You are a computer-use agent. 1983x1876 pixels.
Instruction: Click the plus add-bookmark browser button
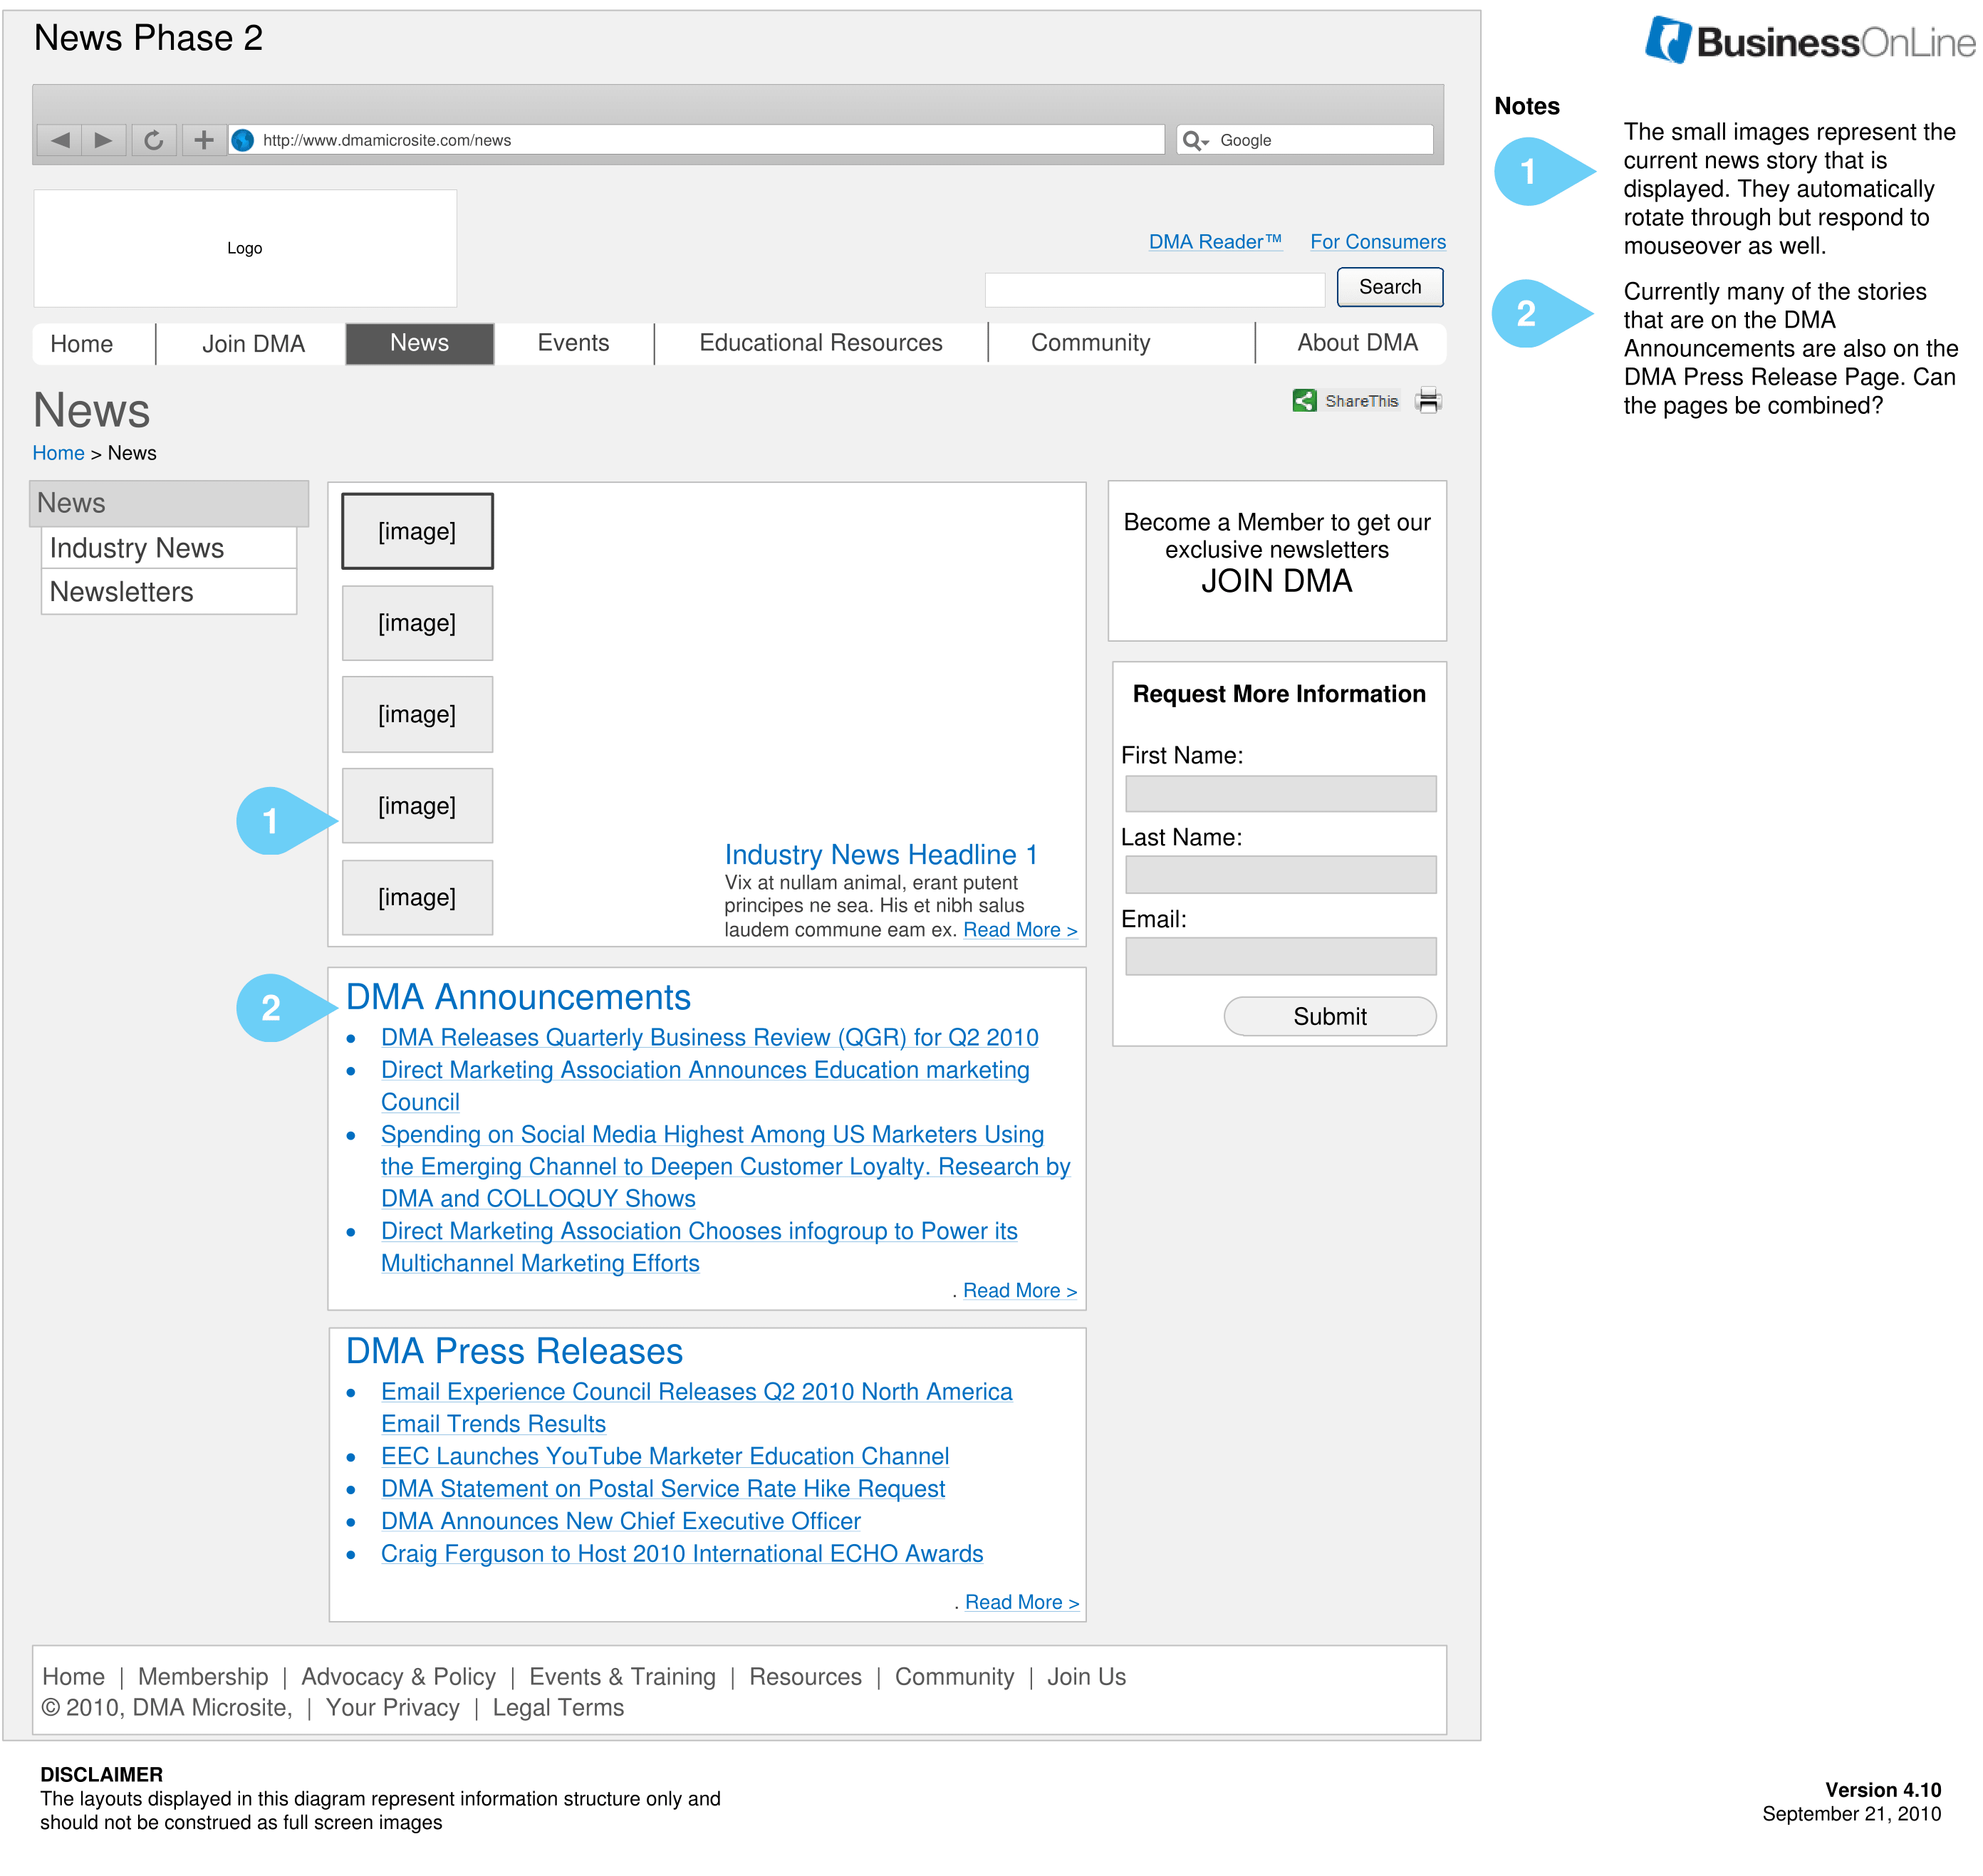tap(203, 140)
